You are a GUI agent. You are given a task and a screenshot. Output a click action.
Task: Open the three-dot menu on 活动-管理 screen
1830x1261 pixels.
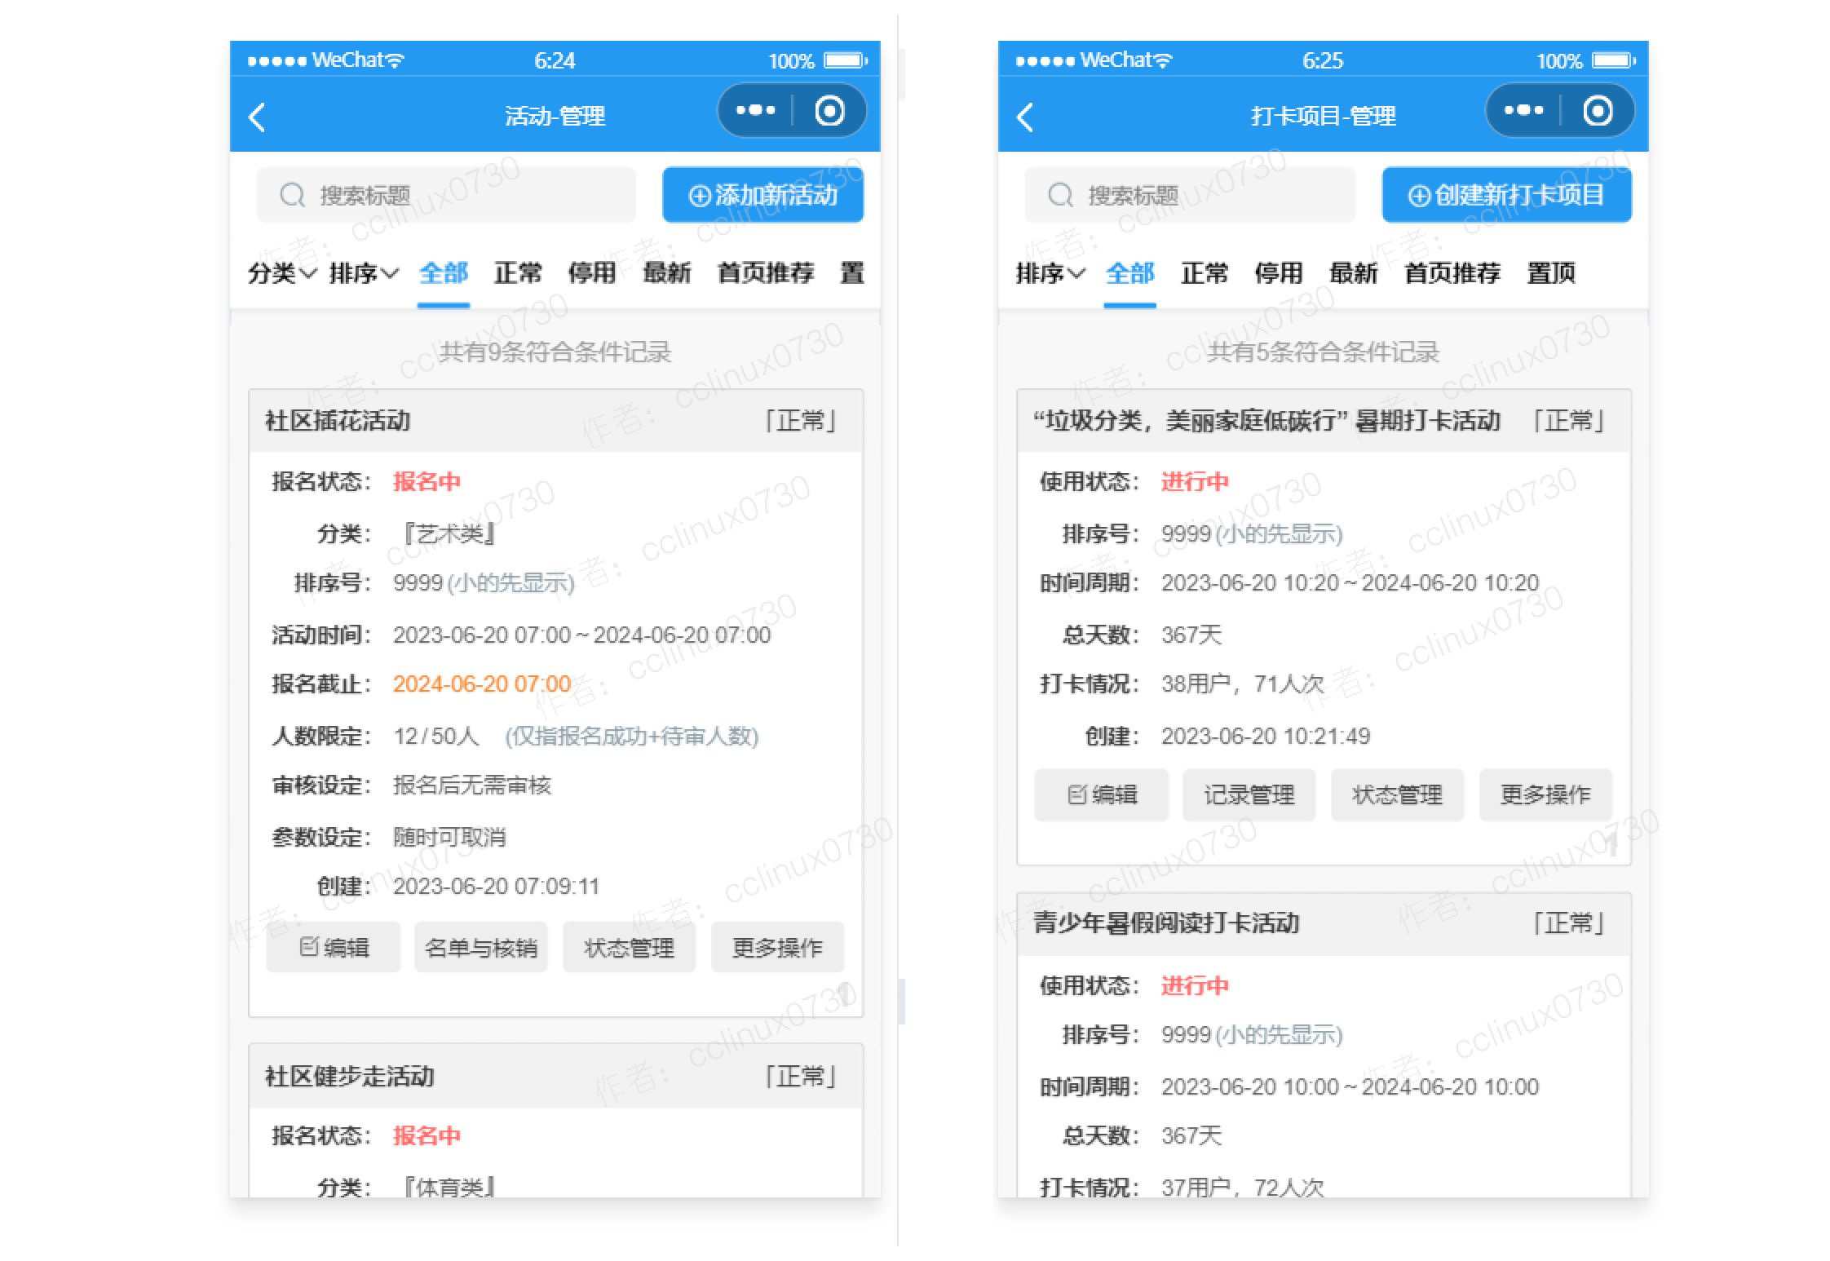[755, 110]
